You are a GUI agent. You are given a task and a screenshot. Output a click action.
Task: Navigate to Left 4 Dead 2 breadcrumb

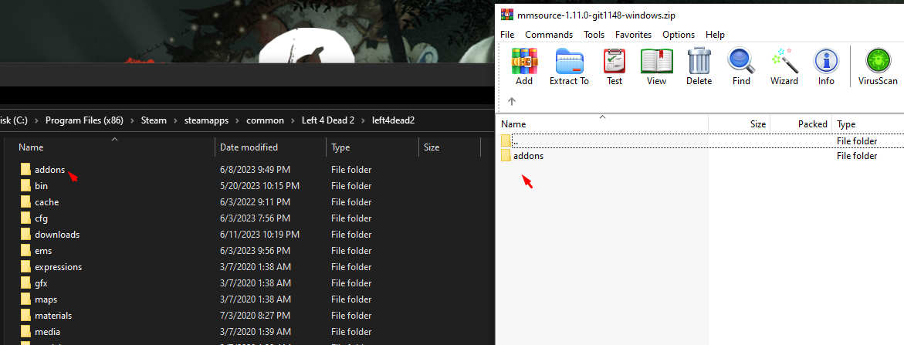[x=328, y=120]
